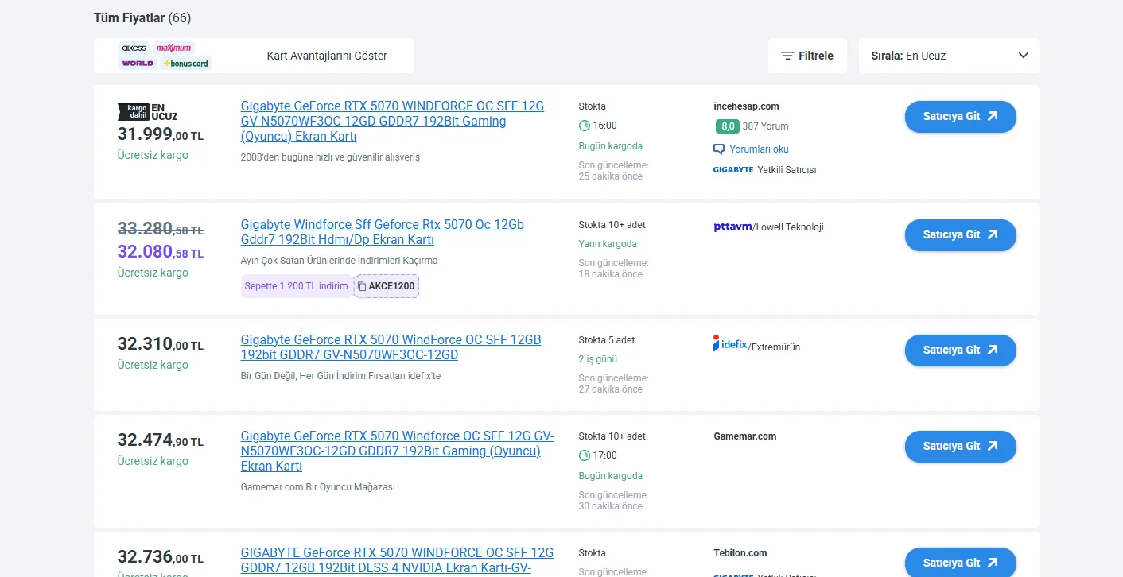Copy the AKCE1200 coupon code
1123x577 pixels.
(386, 286)
